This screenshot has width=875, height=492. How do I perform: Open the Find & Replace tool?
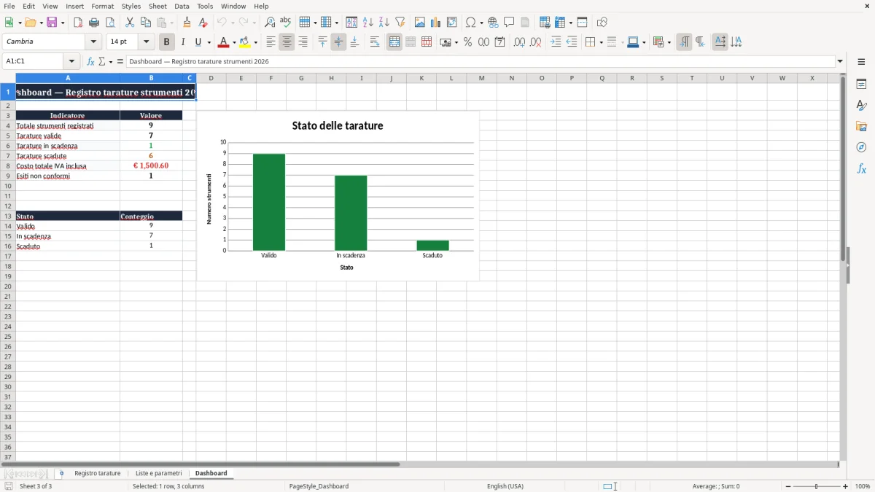(270, 23)
